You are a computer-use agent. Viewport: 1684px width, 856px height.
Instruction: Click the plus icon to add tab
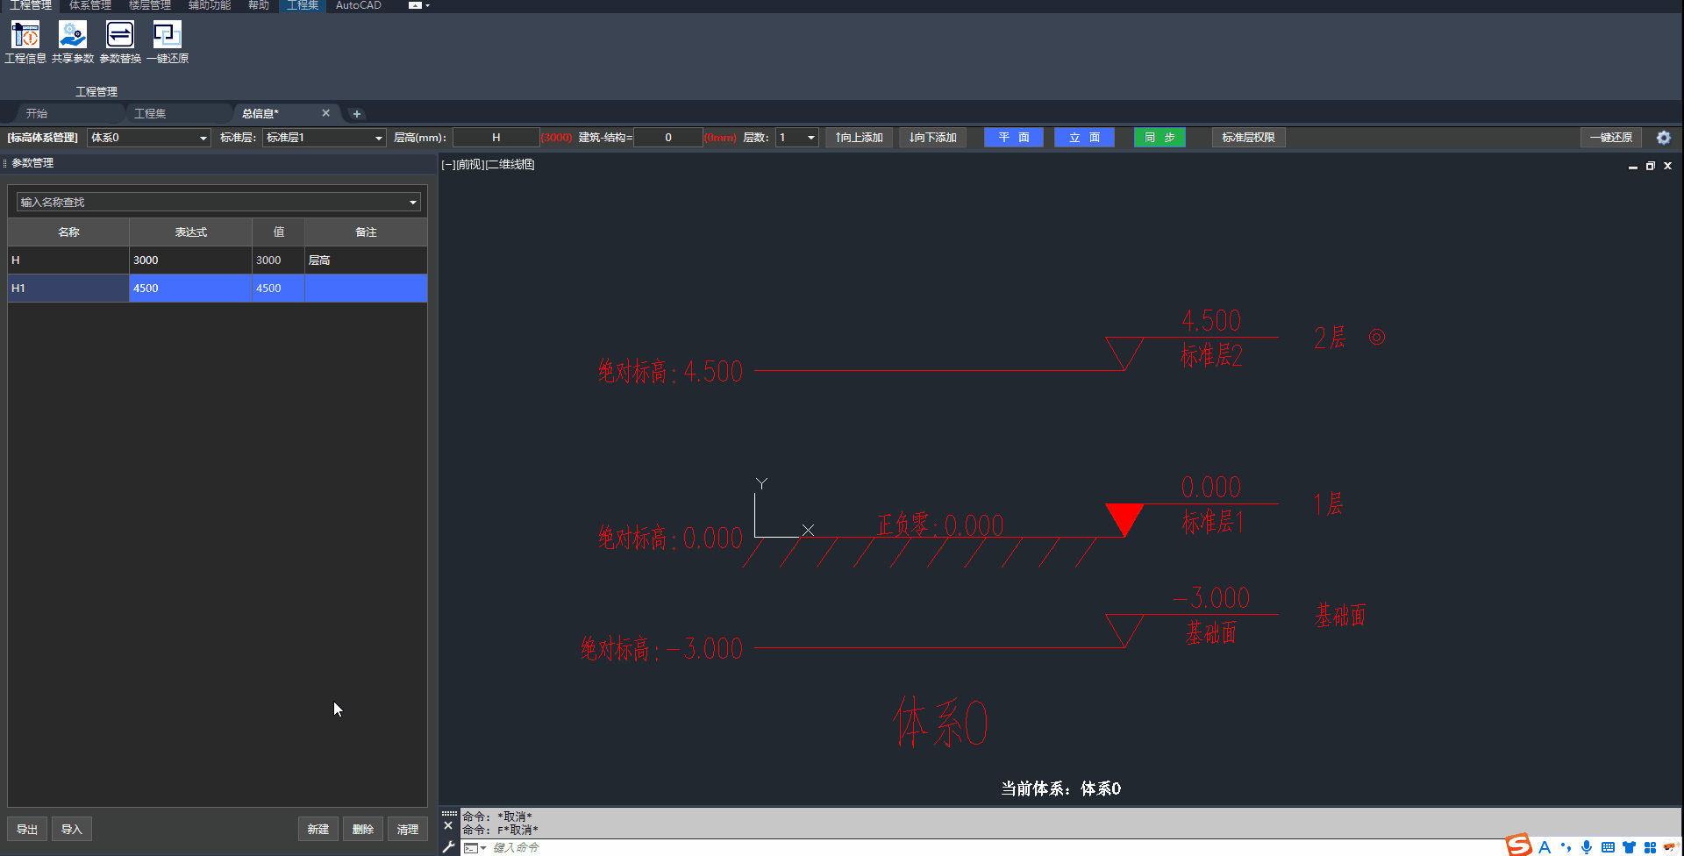(x=356, y=114)
